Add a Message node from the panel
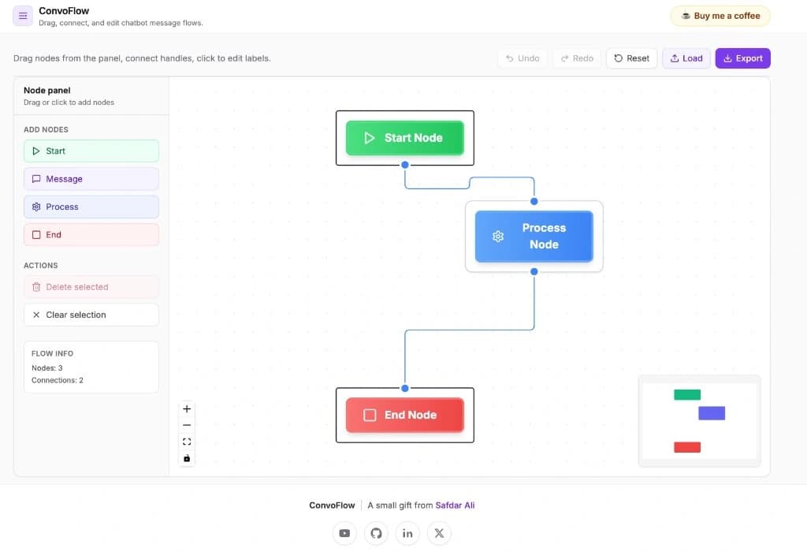807x552 pixels. (91, 179)
